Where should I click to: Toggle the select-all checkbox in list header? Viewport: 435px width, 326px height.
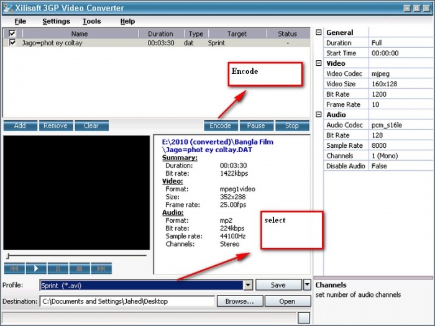point(12,34)
